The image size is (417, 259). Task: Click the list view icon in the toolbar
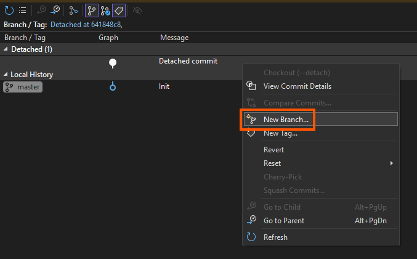[x=23, y=10]
